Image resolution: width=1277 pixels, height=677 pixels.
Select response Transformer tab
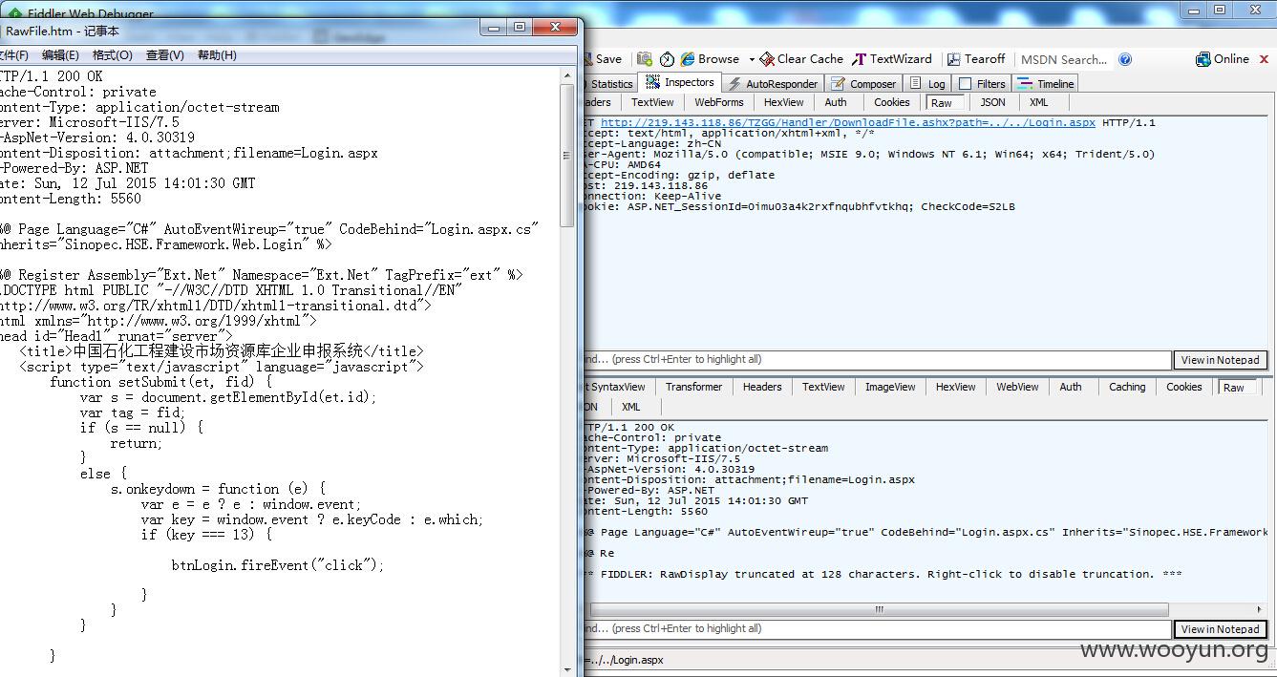point(694,387)
